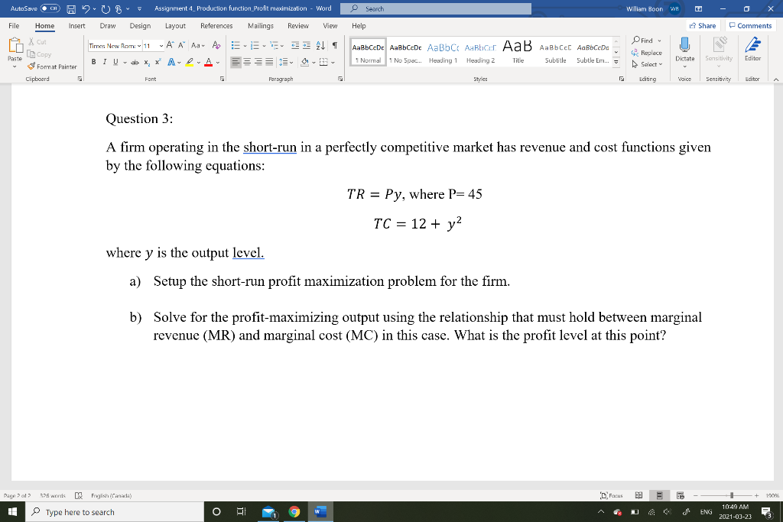Open Windows Start menu
This screenshot has width=783, height=522.
(x=12, y=511)
